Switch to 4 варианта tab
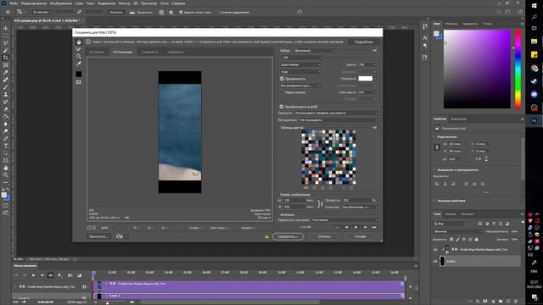 [176, 52]
